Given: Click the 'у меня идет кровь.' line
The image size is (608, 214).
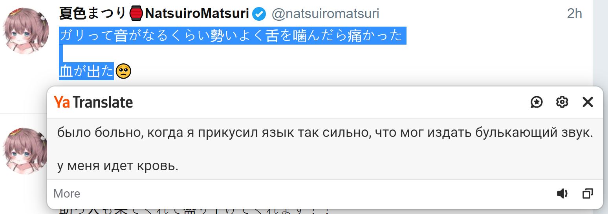Looking at the screenshot, I should coord(118,166).
